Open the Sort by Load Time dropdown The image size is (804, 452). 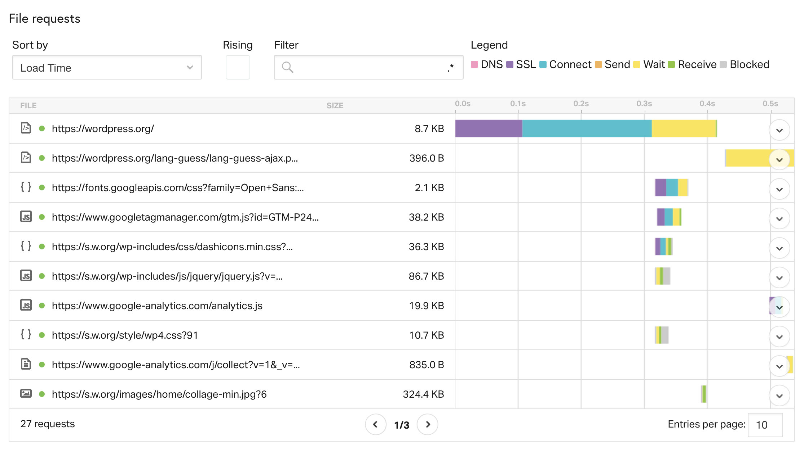click(x=107, y=67)
